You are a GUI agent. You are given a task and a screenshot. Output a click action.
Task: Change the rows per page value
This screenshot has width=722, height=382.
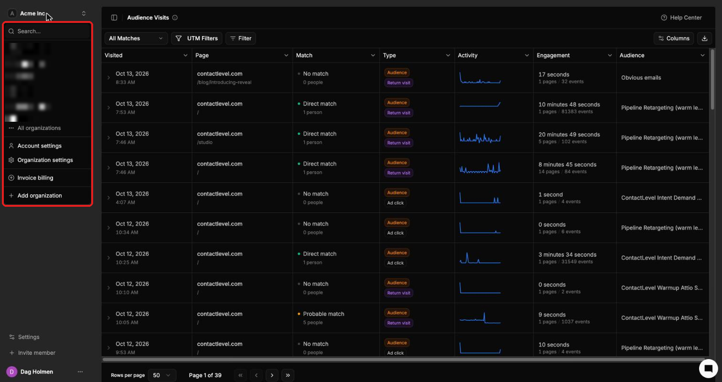point(162,375)
